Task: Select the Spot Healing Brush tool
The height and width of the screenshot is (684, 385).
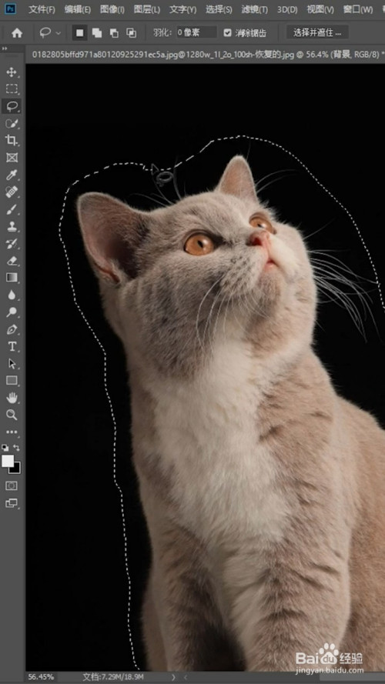Action: pos(12,192)
